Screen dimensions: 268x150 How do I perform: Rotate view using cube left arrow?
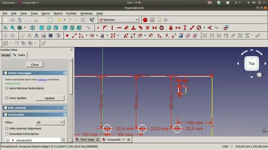(238, 63)
